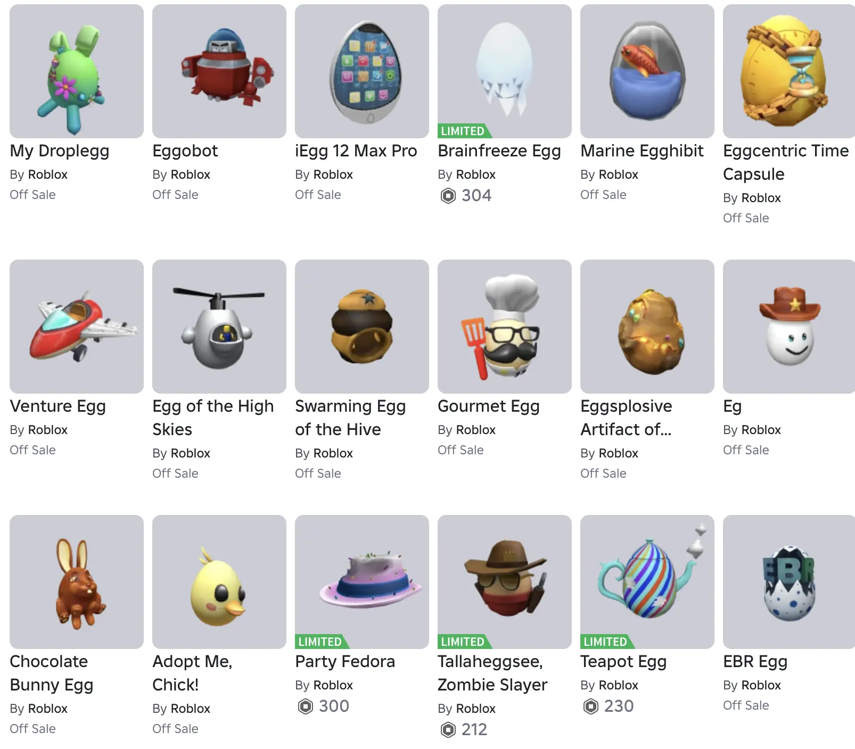The image size is (855, 749).
Task: Click Robux icon beside Brainfreeze Egg price
Action: pos(448,196)
